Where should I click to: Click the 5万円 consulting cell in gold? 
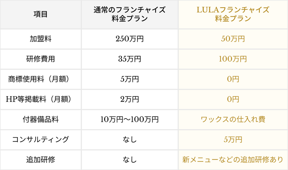[233, 140]
